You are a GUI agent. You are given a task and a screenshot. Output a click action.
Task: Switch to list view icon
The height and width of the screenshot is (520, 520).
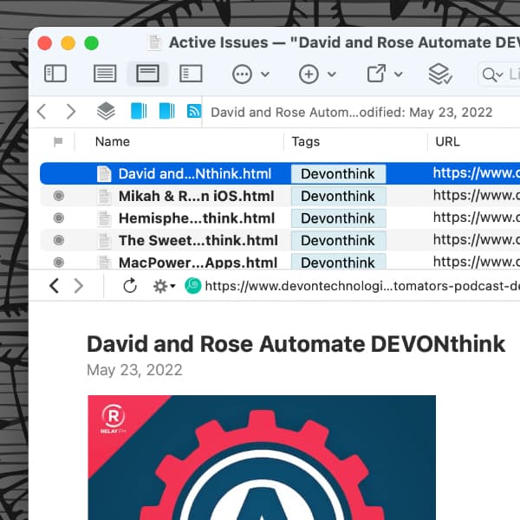(x=105, y=74)
